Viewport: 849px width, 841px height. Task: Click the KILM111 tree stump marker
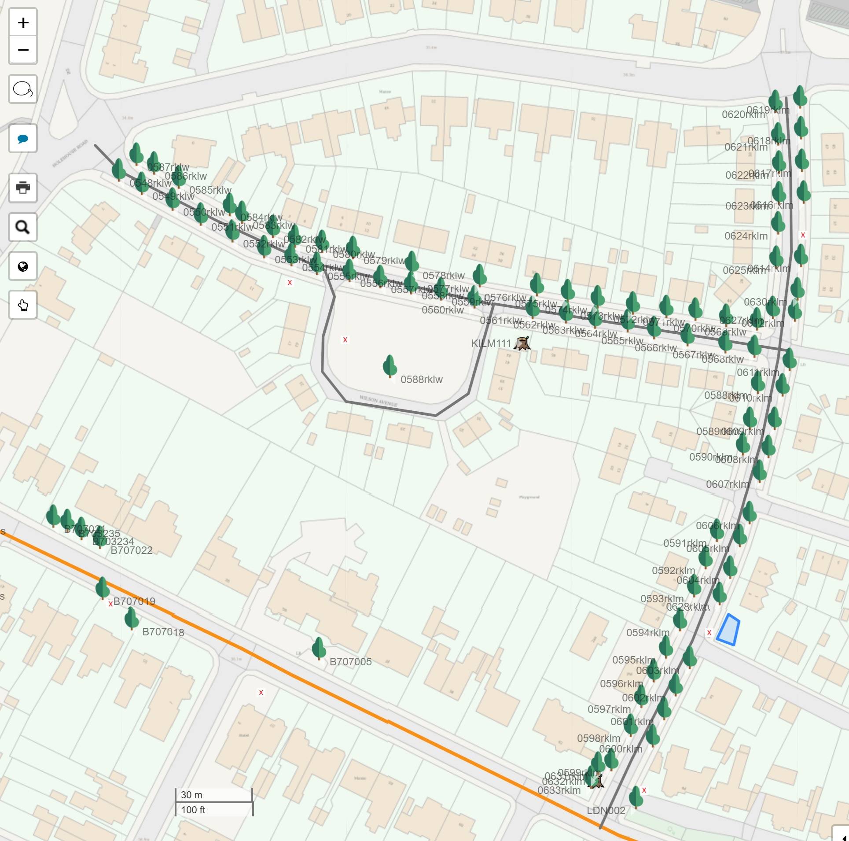pyautogui.click(x=522, y=343)
